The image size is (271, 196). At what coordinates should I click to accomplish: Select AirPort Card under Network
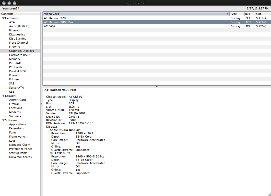pyautogui.click(x=17, y=100)
